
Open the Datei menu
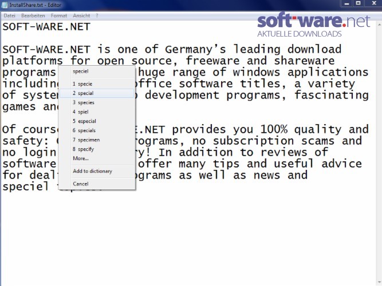point(9,15)
